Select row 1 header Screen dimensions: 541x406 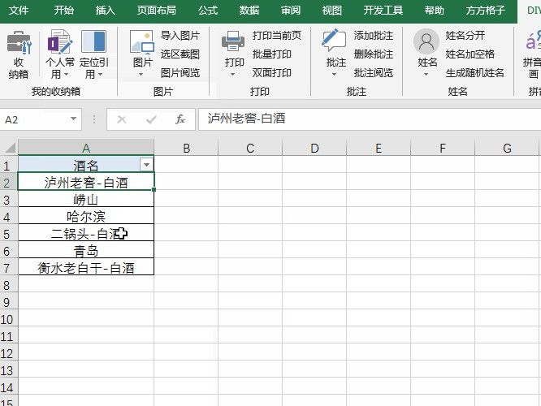7,166
